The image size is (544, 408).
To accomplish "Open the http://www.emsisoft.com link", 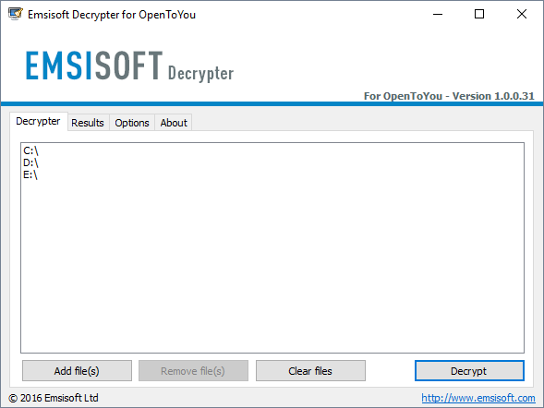I will coord(478,398).
